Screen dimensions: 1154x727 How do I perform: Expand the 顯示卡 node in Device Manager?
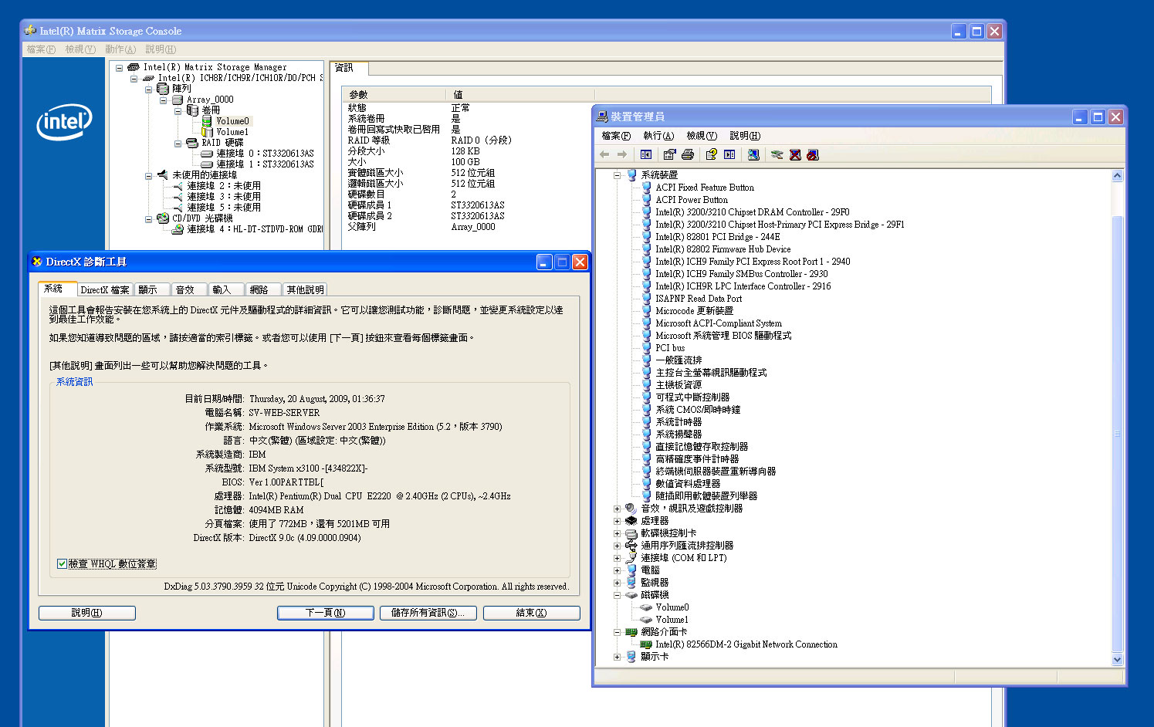[617, 657]
